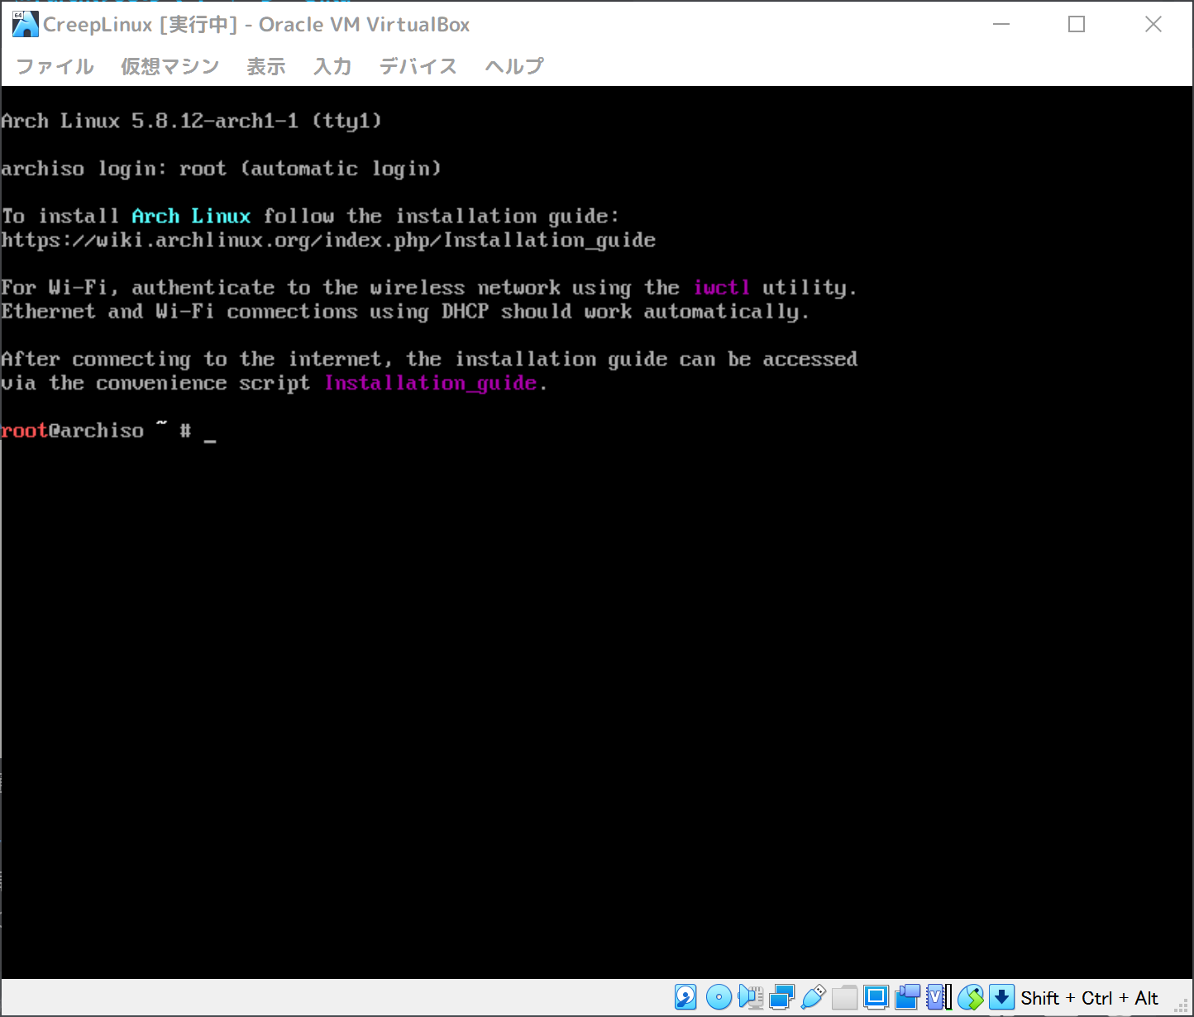Click the Installation_guide text in terminal

(431, 383)
